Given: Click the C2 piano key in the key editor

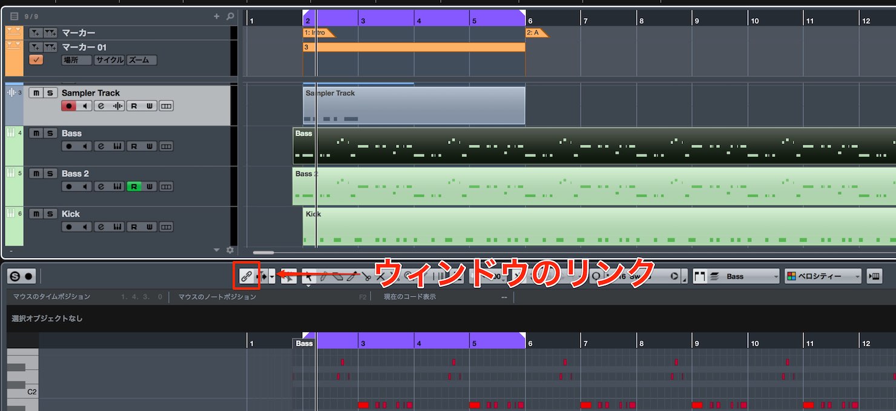Looking at the screenshot, I should [x=22, y=392].
